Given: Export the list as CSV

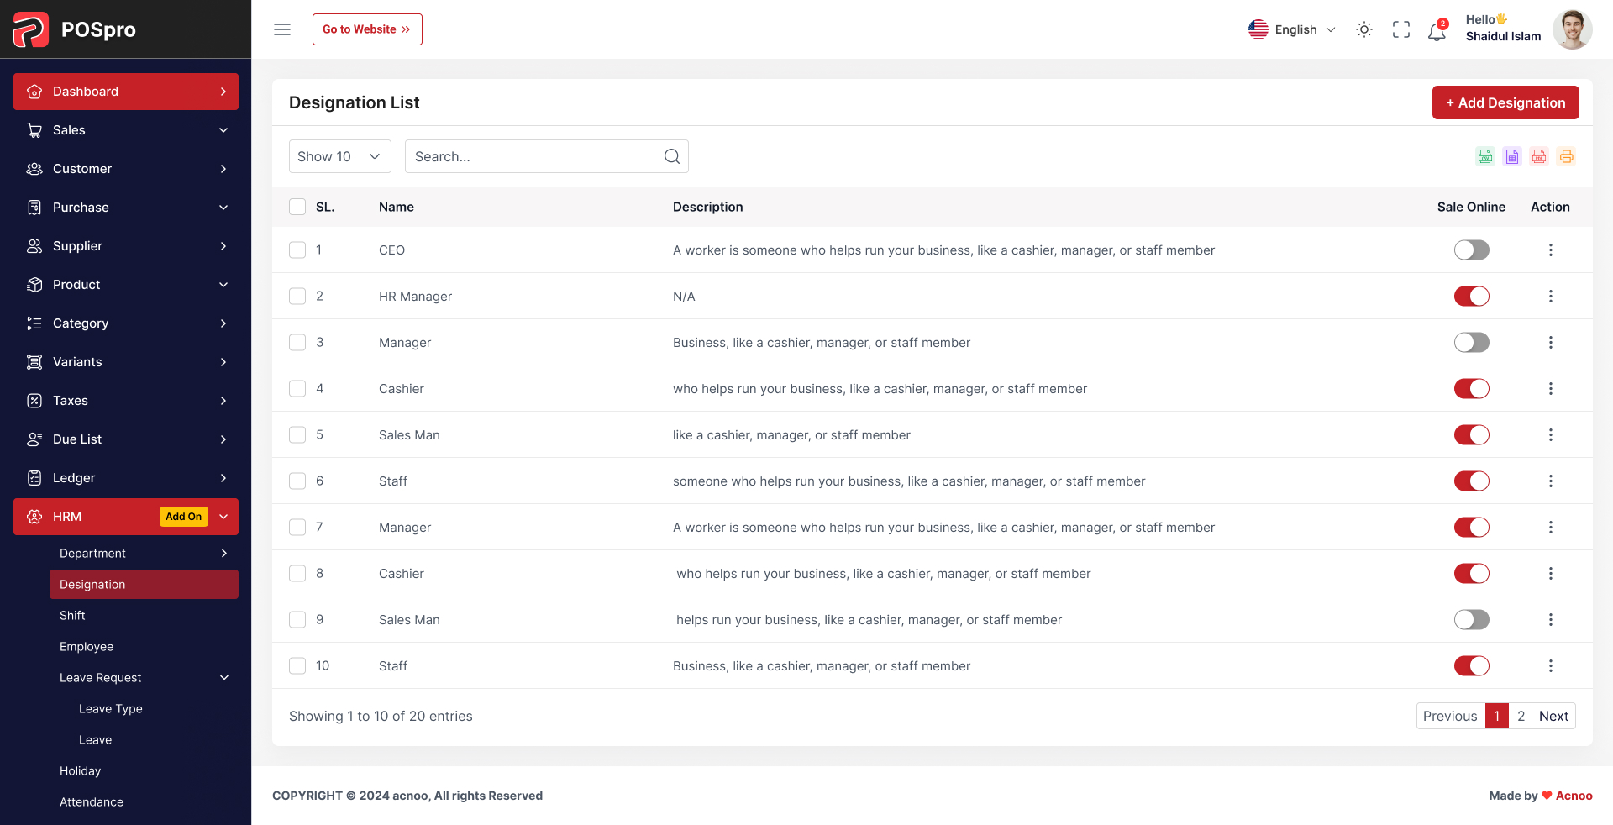Looking at the screenshot, I should [1484, 156].
